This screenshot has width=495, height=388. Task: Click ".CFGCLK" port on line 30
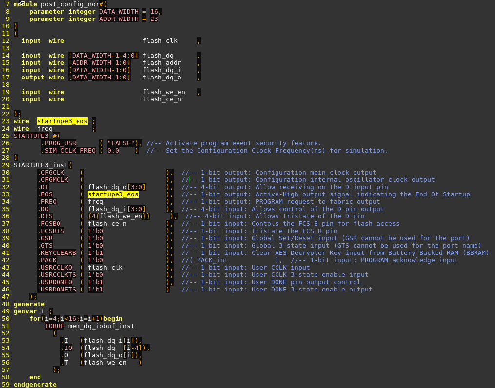coord(51,173)
